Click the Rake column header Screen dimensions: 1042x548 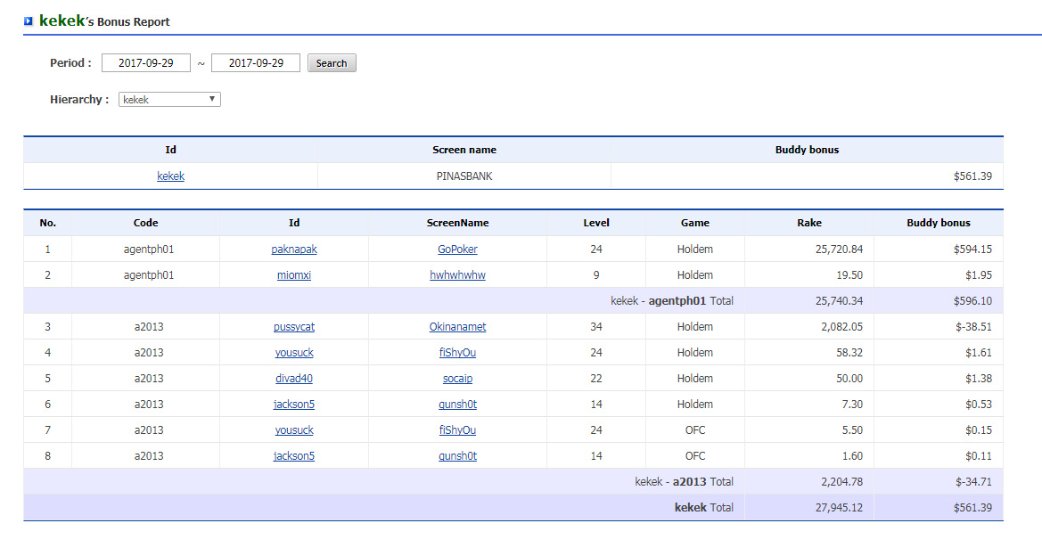coord(809,223)
